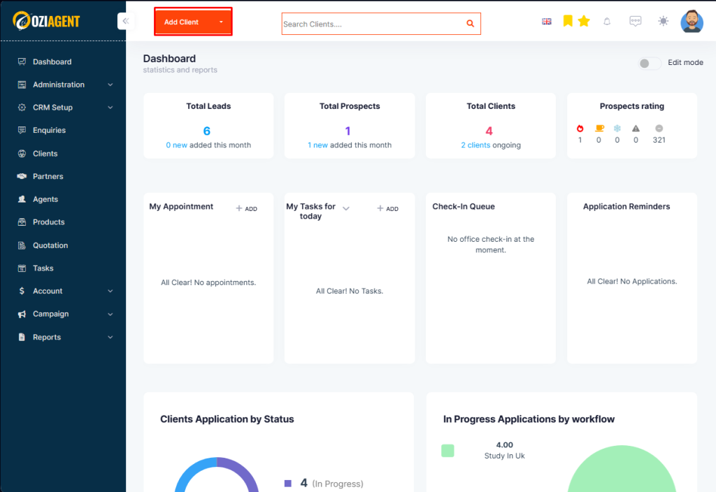Collapse the sidebar with double-chevron icon
Screen dimensions: 716x492
126,21
